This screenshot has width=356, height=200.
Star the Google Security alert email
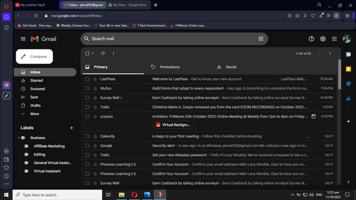point(95,146)
